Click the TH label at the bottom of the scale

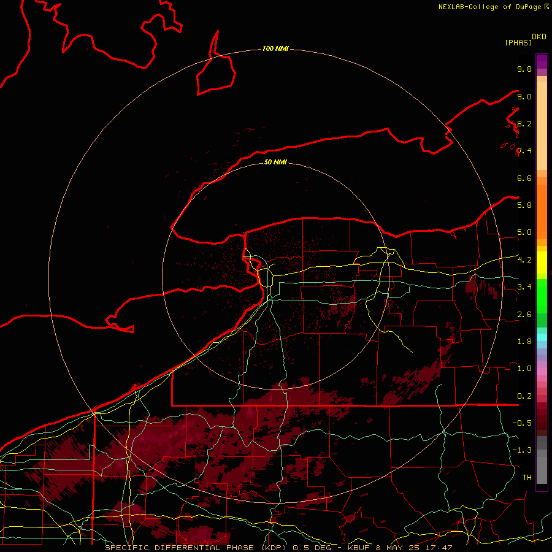[x=527, y=478]
